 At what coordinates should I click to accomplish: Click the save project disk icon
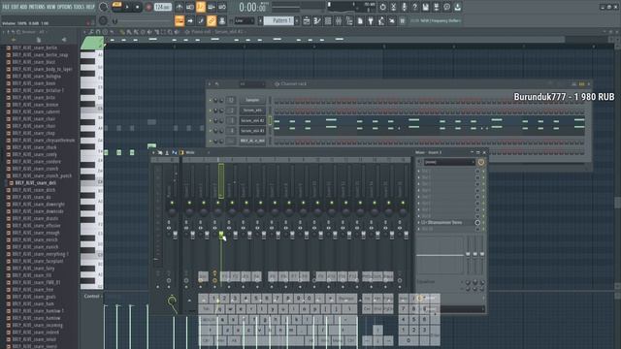(x=425, y=7)
